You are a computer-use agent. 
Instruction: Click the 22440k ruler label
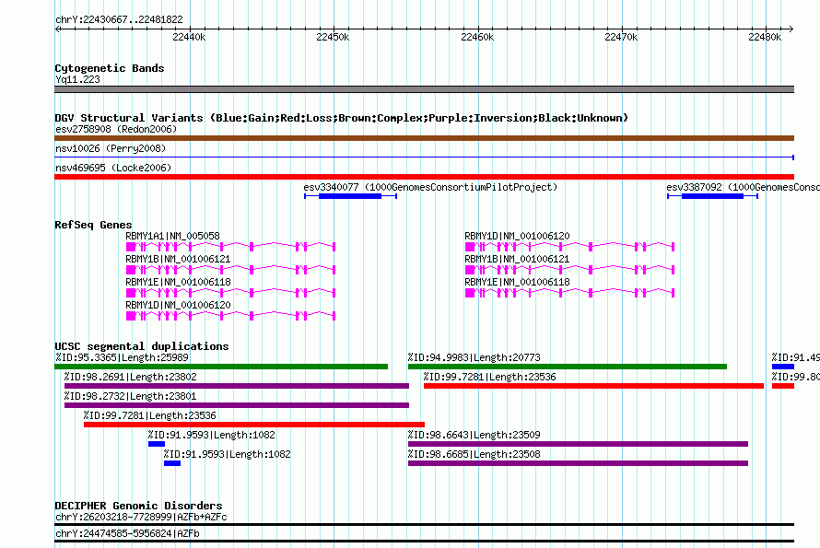tap(189, 37)
